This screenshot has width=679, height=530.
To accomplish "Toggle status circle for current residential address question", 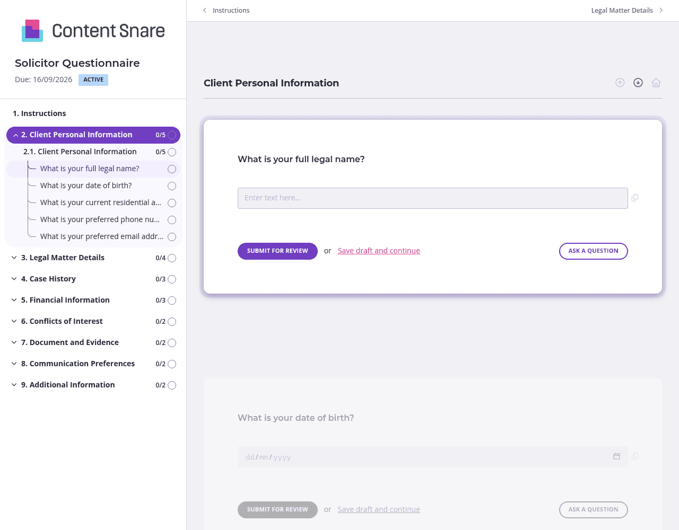I will tap(172, 203).
